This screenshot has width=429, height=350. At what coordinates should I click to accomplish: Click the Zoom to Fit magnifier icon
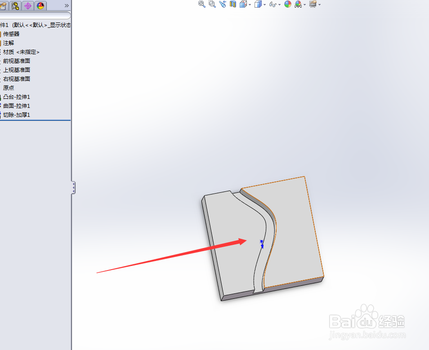[x=201, y=4]
